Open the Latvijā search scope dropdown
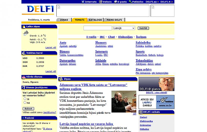 (x=124, y=28)
